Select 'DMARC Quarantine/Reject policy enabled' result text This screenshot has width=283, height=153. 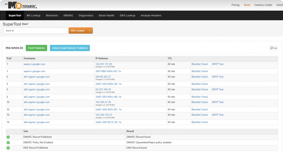coord(149,143)
